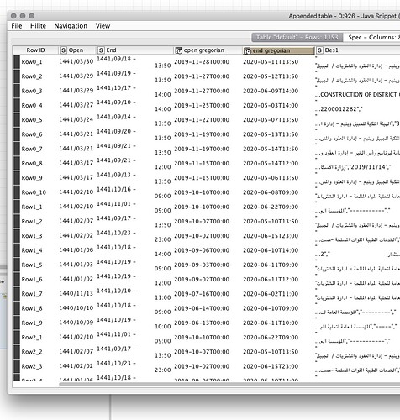
Task: Click open gregorian cell 2019-07-16T00:00
Action: (x=202, y=294)
